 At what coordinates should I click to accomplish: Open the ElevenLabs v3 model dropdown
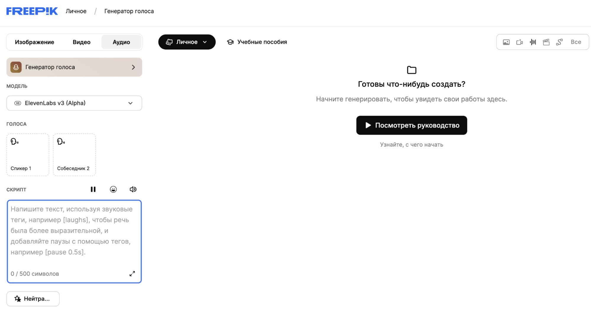pyautogui.click(x=74, y=103)
